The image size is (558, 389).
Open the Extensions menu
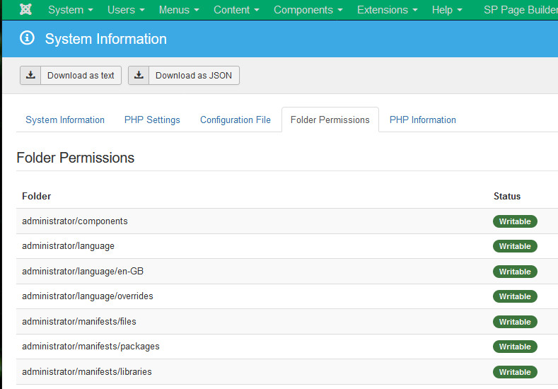387,10
